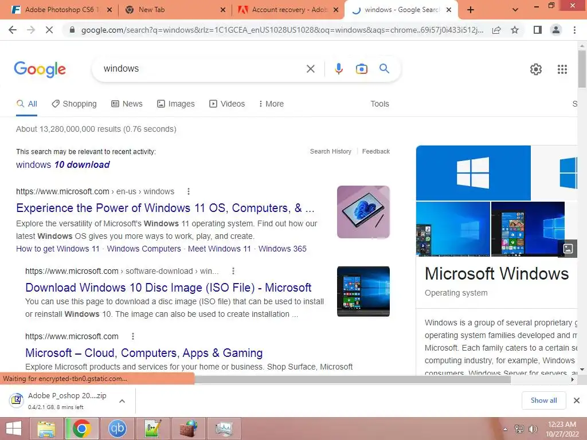587x440 pixels.
Task: Open Google quick settings gear
Action: [536, 69]
